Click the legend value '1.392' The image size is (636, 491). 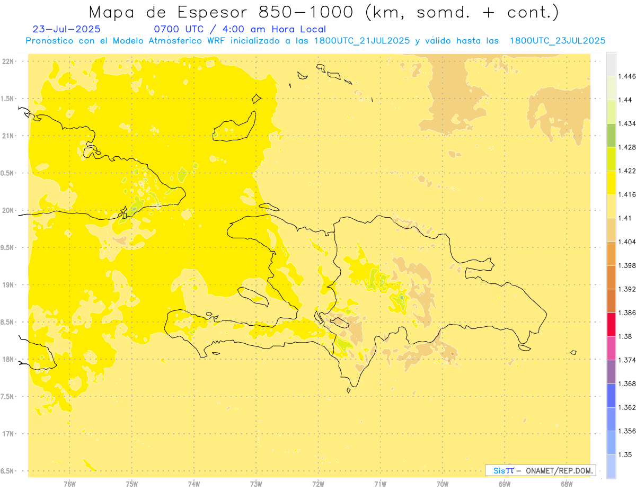point(627,289)
